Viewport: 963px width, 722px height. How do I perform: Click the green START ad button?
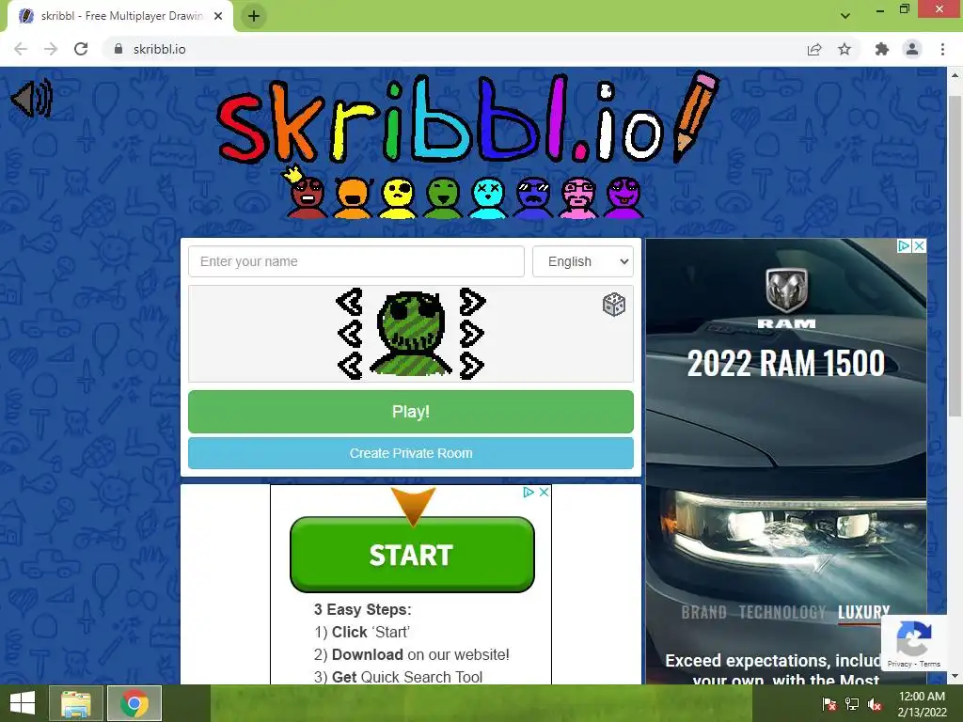click(x=412, y=555)
